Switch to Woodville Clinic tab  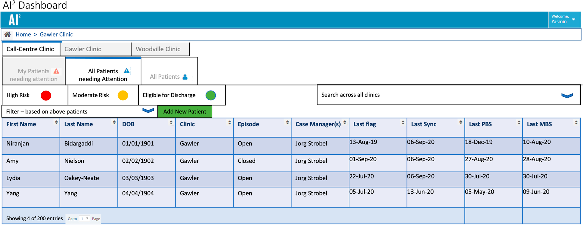click(160, 49)
